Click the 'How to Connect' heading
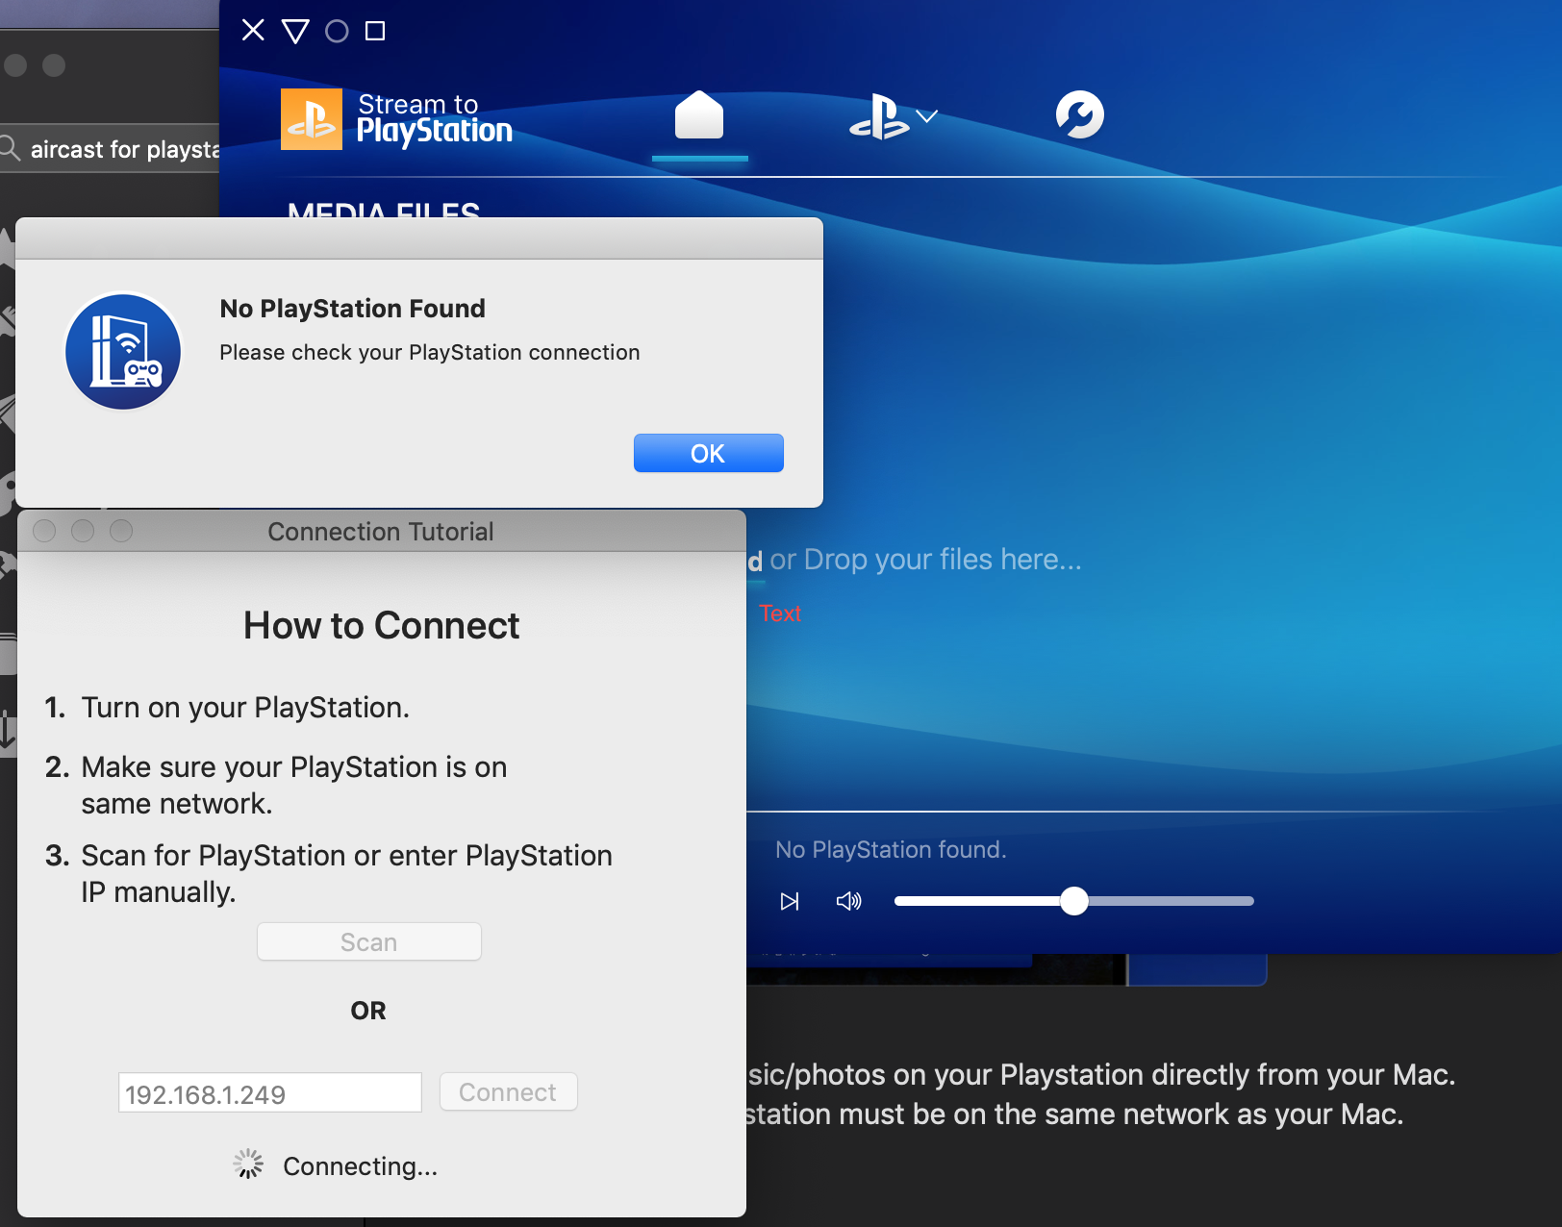This screenshot has height=1227, width=1562. tap(381, 626)
